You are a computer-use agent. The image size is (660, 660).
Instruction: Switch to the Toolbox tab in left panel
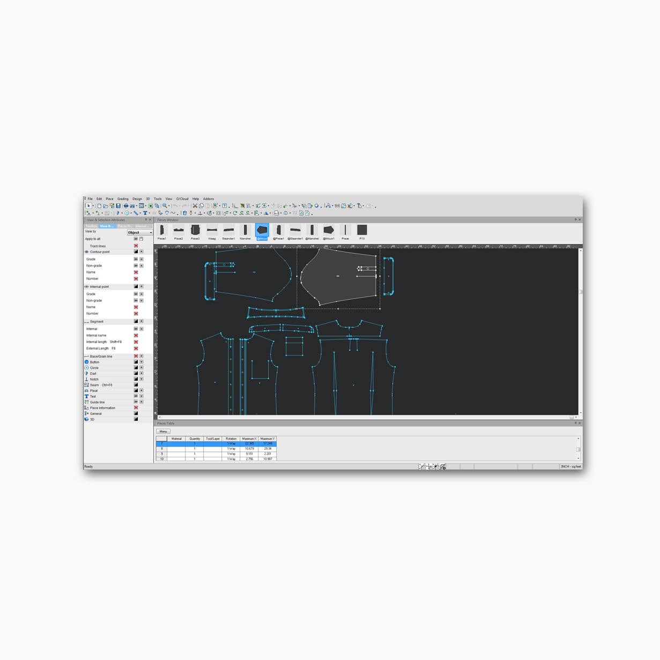92,225
